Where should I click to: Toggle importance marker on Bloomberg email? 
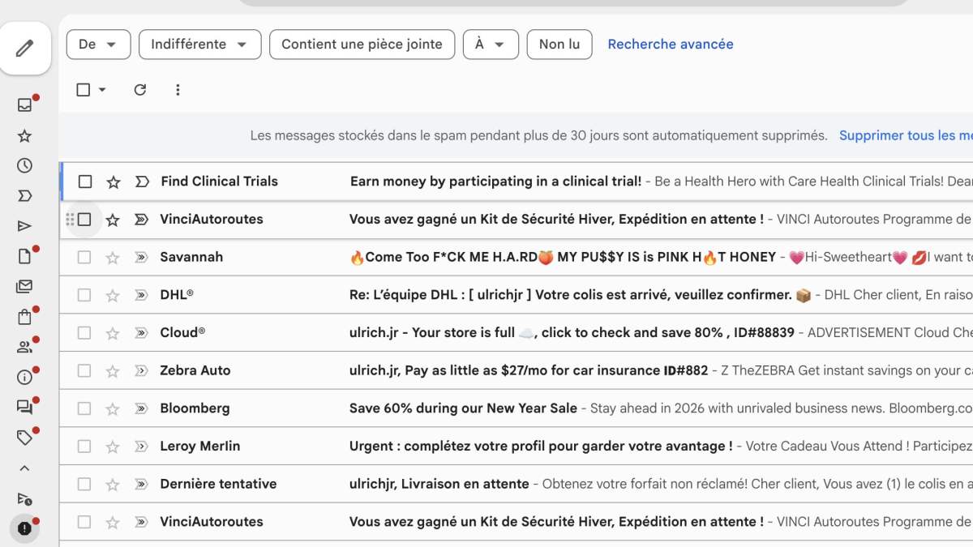click(141, 408)
